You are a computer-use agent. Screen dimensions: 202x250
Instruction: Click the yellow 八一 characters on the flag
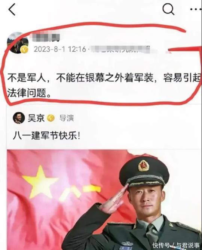coord(80,192)
